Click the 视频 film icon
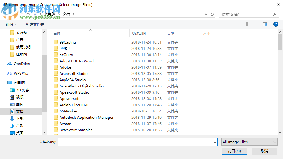The image size is (283, 159). 12,97
